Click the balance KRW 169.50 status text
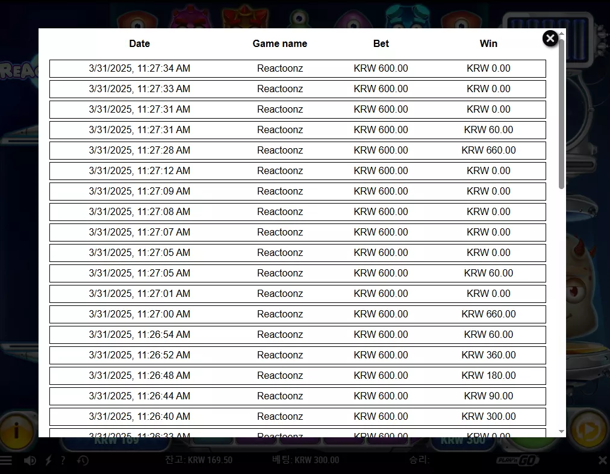The width and height of the screenshot is (610, 474). tap(198, 460)
